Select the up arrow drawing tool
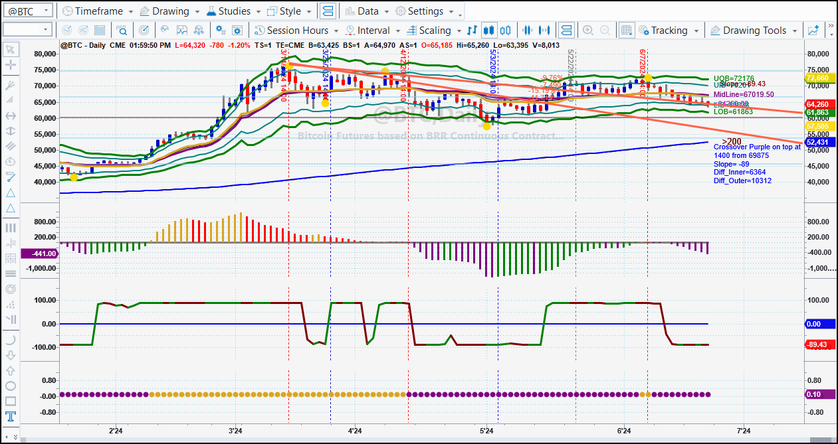Viewport: 838px width, 444px height. point(10,370)
